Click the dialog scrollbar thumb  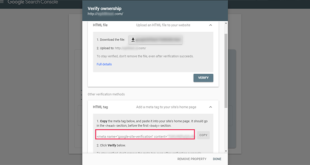point(226,71)
